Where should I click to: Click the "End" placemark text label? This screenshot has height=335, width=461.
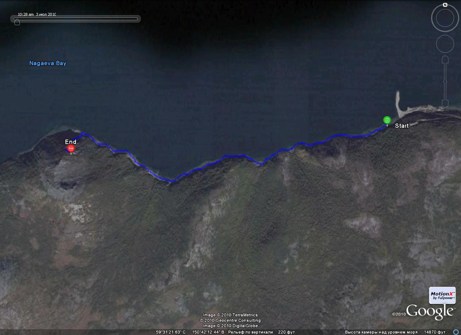click(x=71, y=142)
